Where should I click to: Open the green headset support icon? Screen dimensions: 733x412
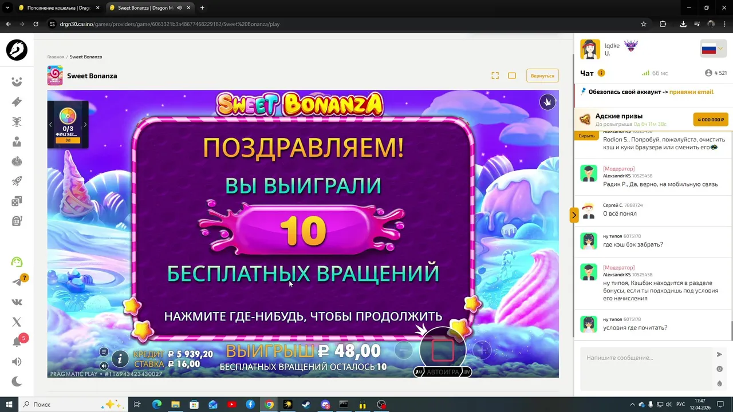click(17, 262)
